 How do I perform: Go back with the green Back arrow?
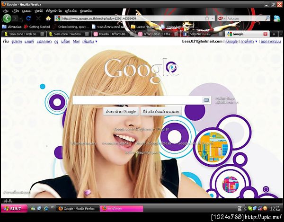7,18
